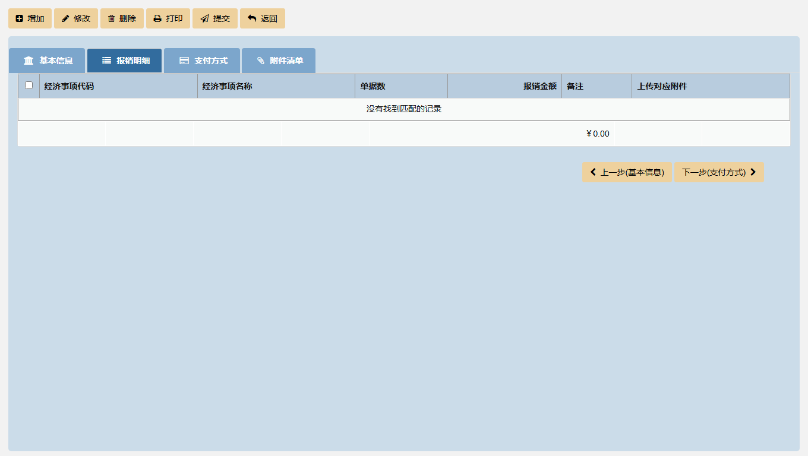
Task: Click the 单据数 column header
Action: [x=401, y=86]
